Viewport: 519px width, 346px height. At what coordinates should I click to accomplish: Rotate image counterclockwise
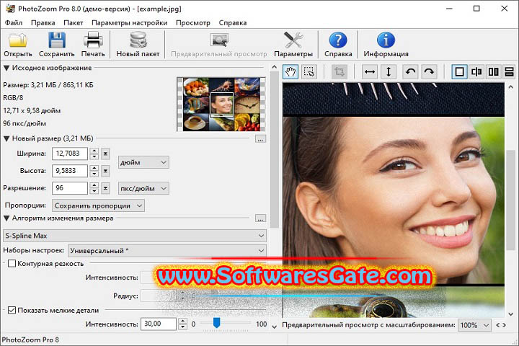410,71
